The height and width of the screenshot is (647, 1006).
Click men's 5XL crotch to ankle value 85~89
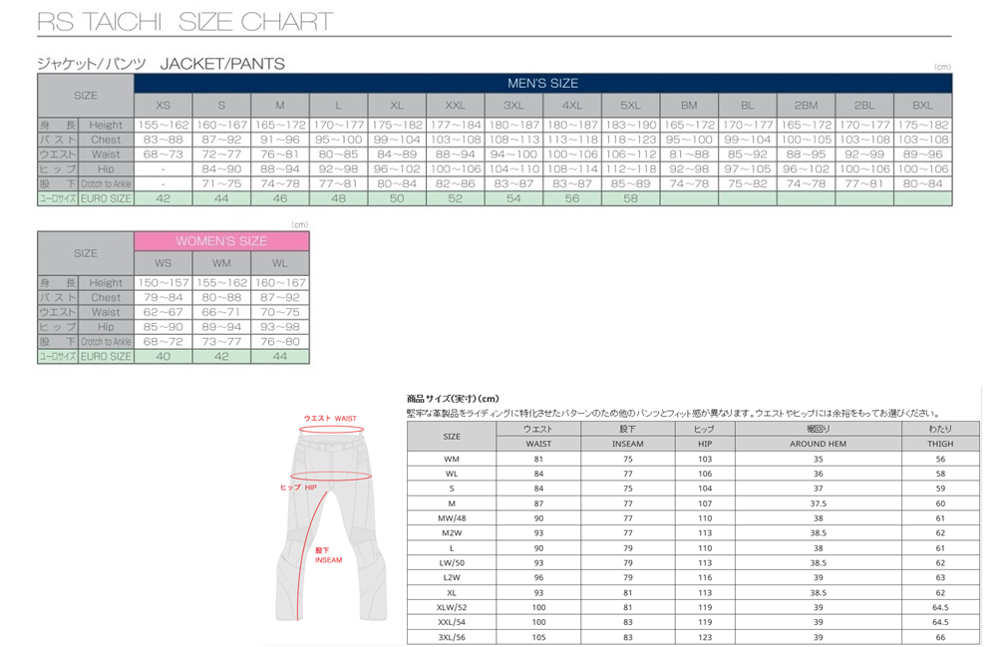pos(630,184)
